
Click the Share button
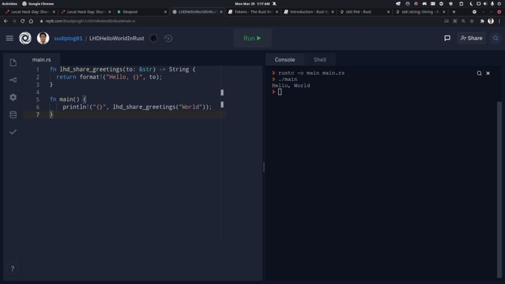[x=471, y=38]
